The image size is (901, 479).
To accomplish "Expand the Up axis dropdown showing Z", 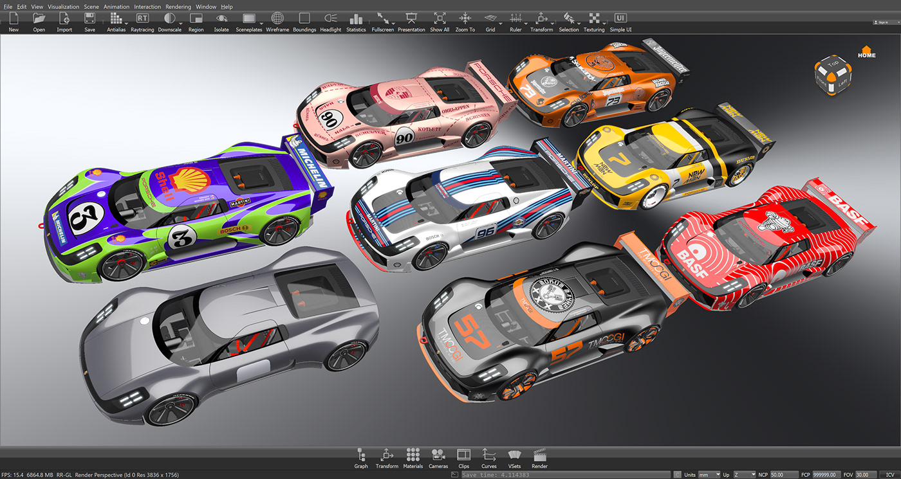I will pyautogui.click(x=744, y=474).
